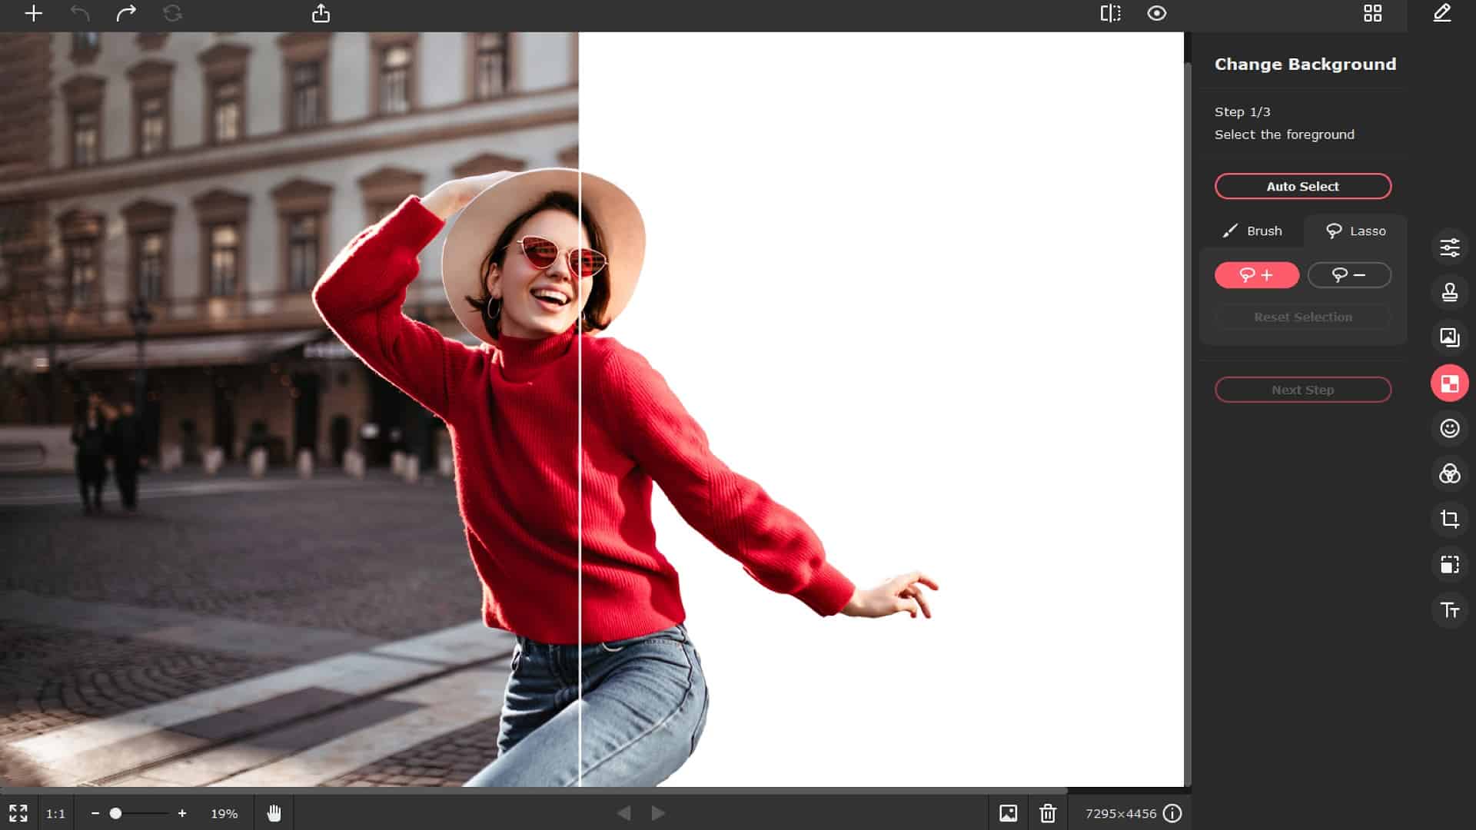
Task: Select the Stamp retouch tool
Action: point(1449,292)
